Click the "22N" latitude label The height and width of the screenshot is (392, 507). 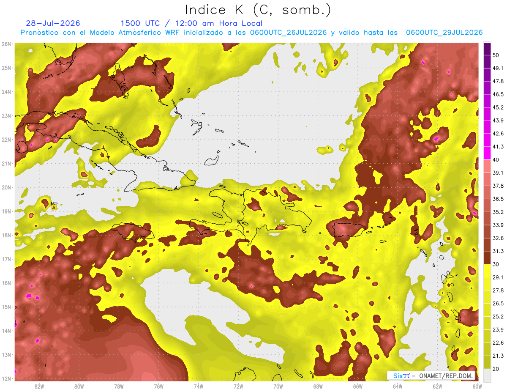[x=6, y=140]
